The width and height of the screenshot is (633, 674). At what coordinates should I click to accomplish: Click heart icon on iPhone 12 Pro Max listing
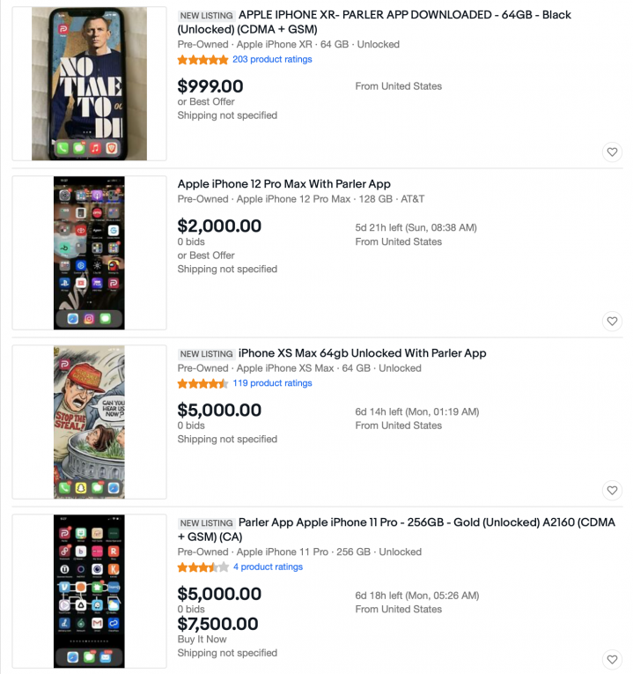point(612,322)
